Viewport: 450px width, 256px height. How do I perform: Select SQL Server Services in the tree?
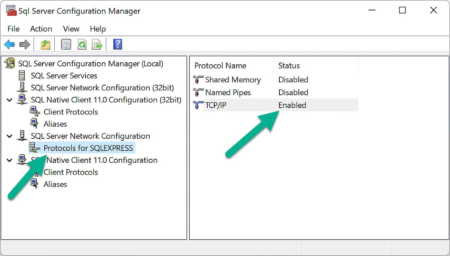coord(64,76)
